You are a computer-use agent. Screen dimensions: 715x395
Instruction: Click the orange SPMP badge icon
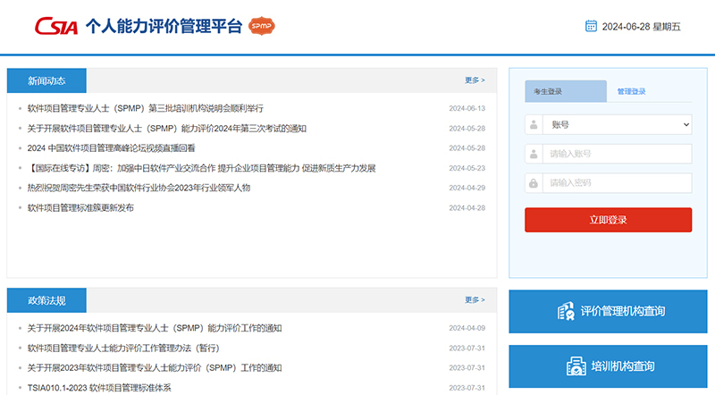[x=261, y=27]
